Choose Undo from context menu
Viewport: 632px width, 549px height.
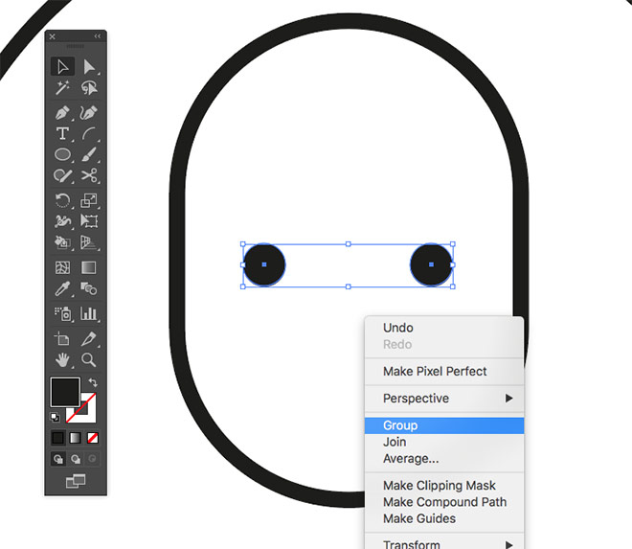click(444, 328)
